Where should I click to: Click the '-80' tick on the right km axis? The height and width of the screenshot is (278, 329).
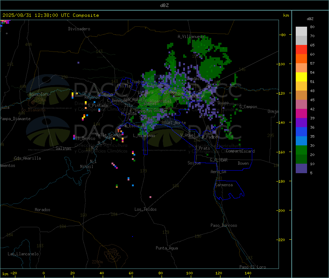pyautogui.click(x=283, y=35)
